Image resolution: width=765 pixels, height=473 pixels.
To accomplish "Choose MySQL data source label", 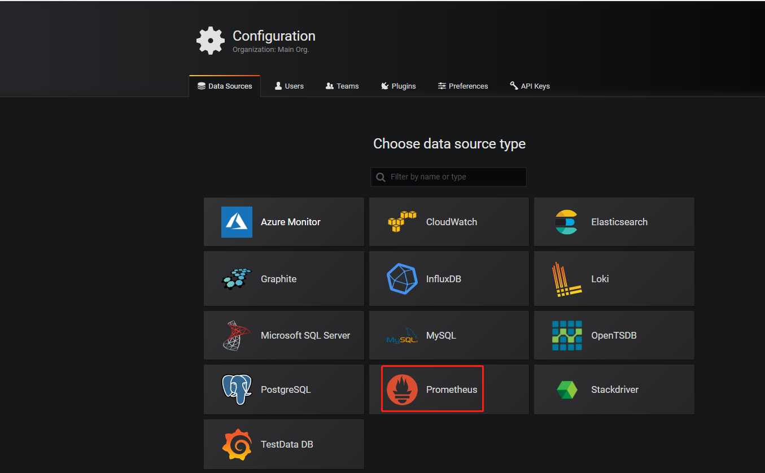I will pos(441,335).
